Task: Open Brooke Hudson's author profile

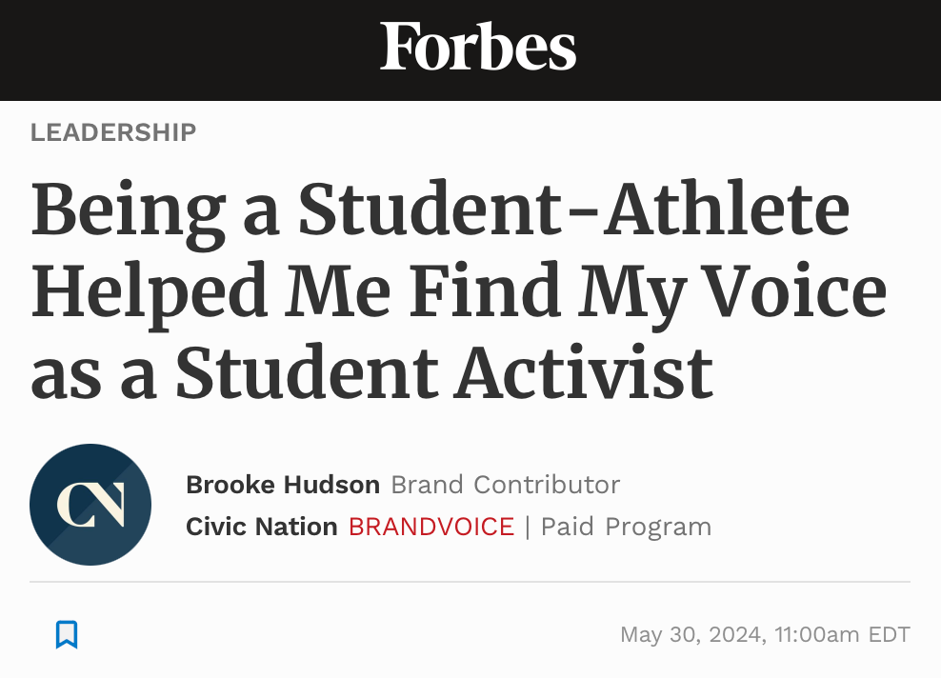Action: click(x=283, y=485)
